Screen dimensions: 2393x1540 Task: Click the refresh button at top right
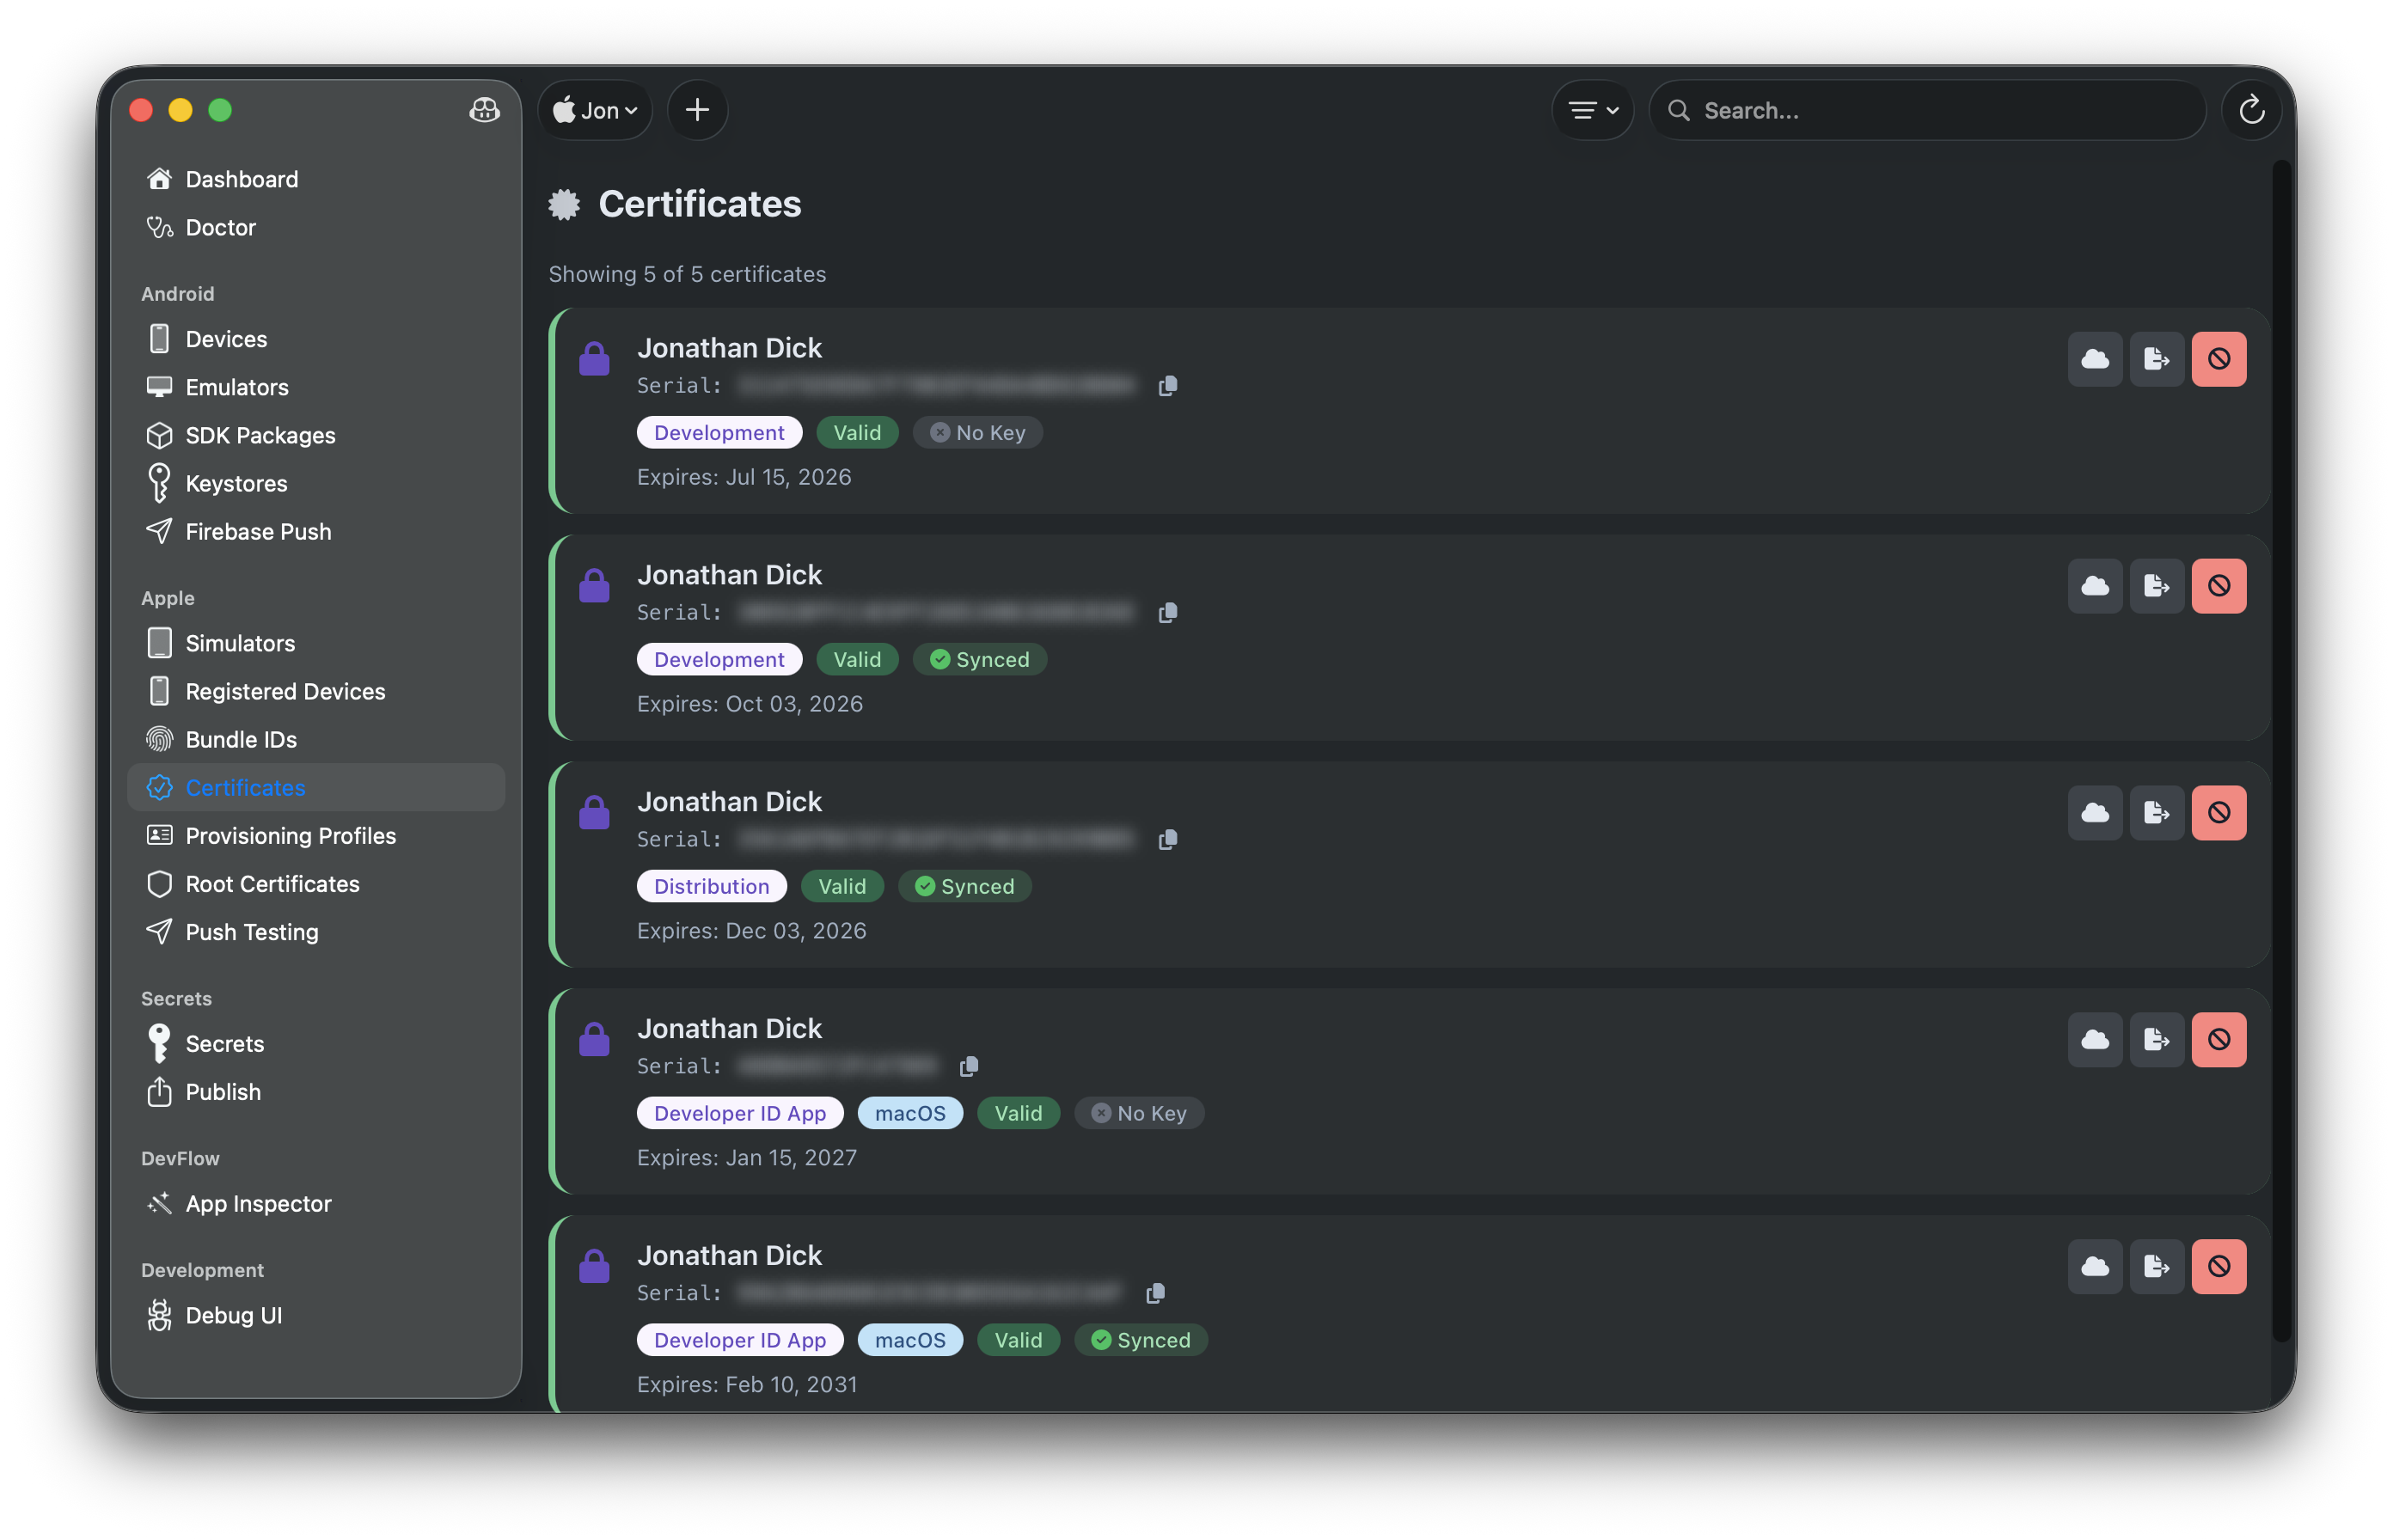tap(2251, 110)
